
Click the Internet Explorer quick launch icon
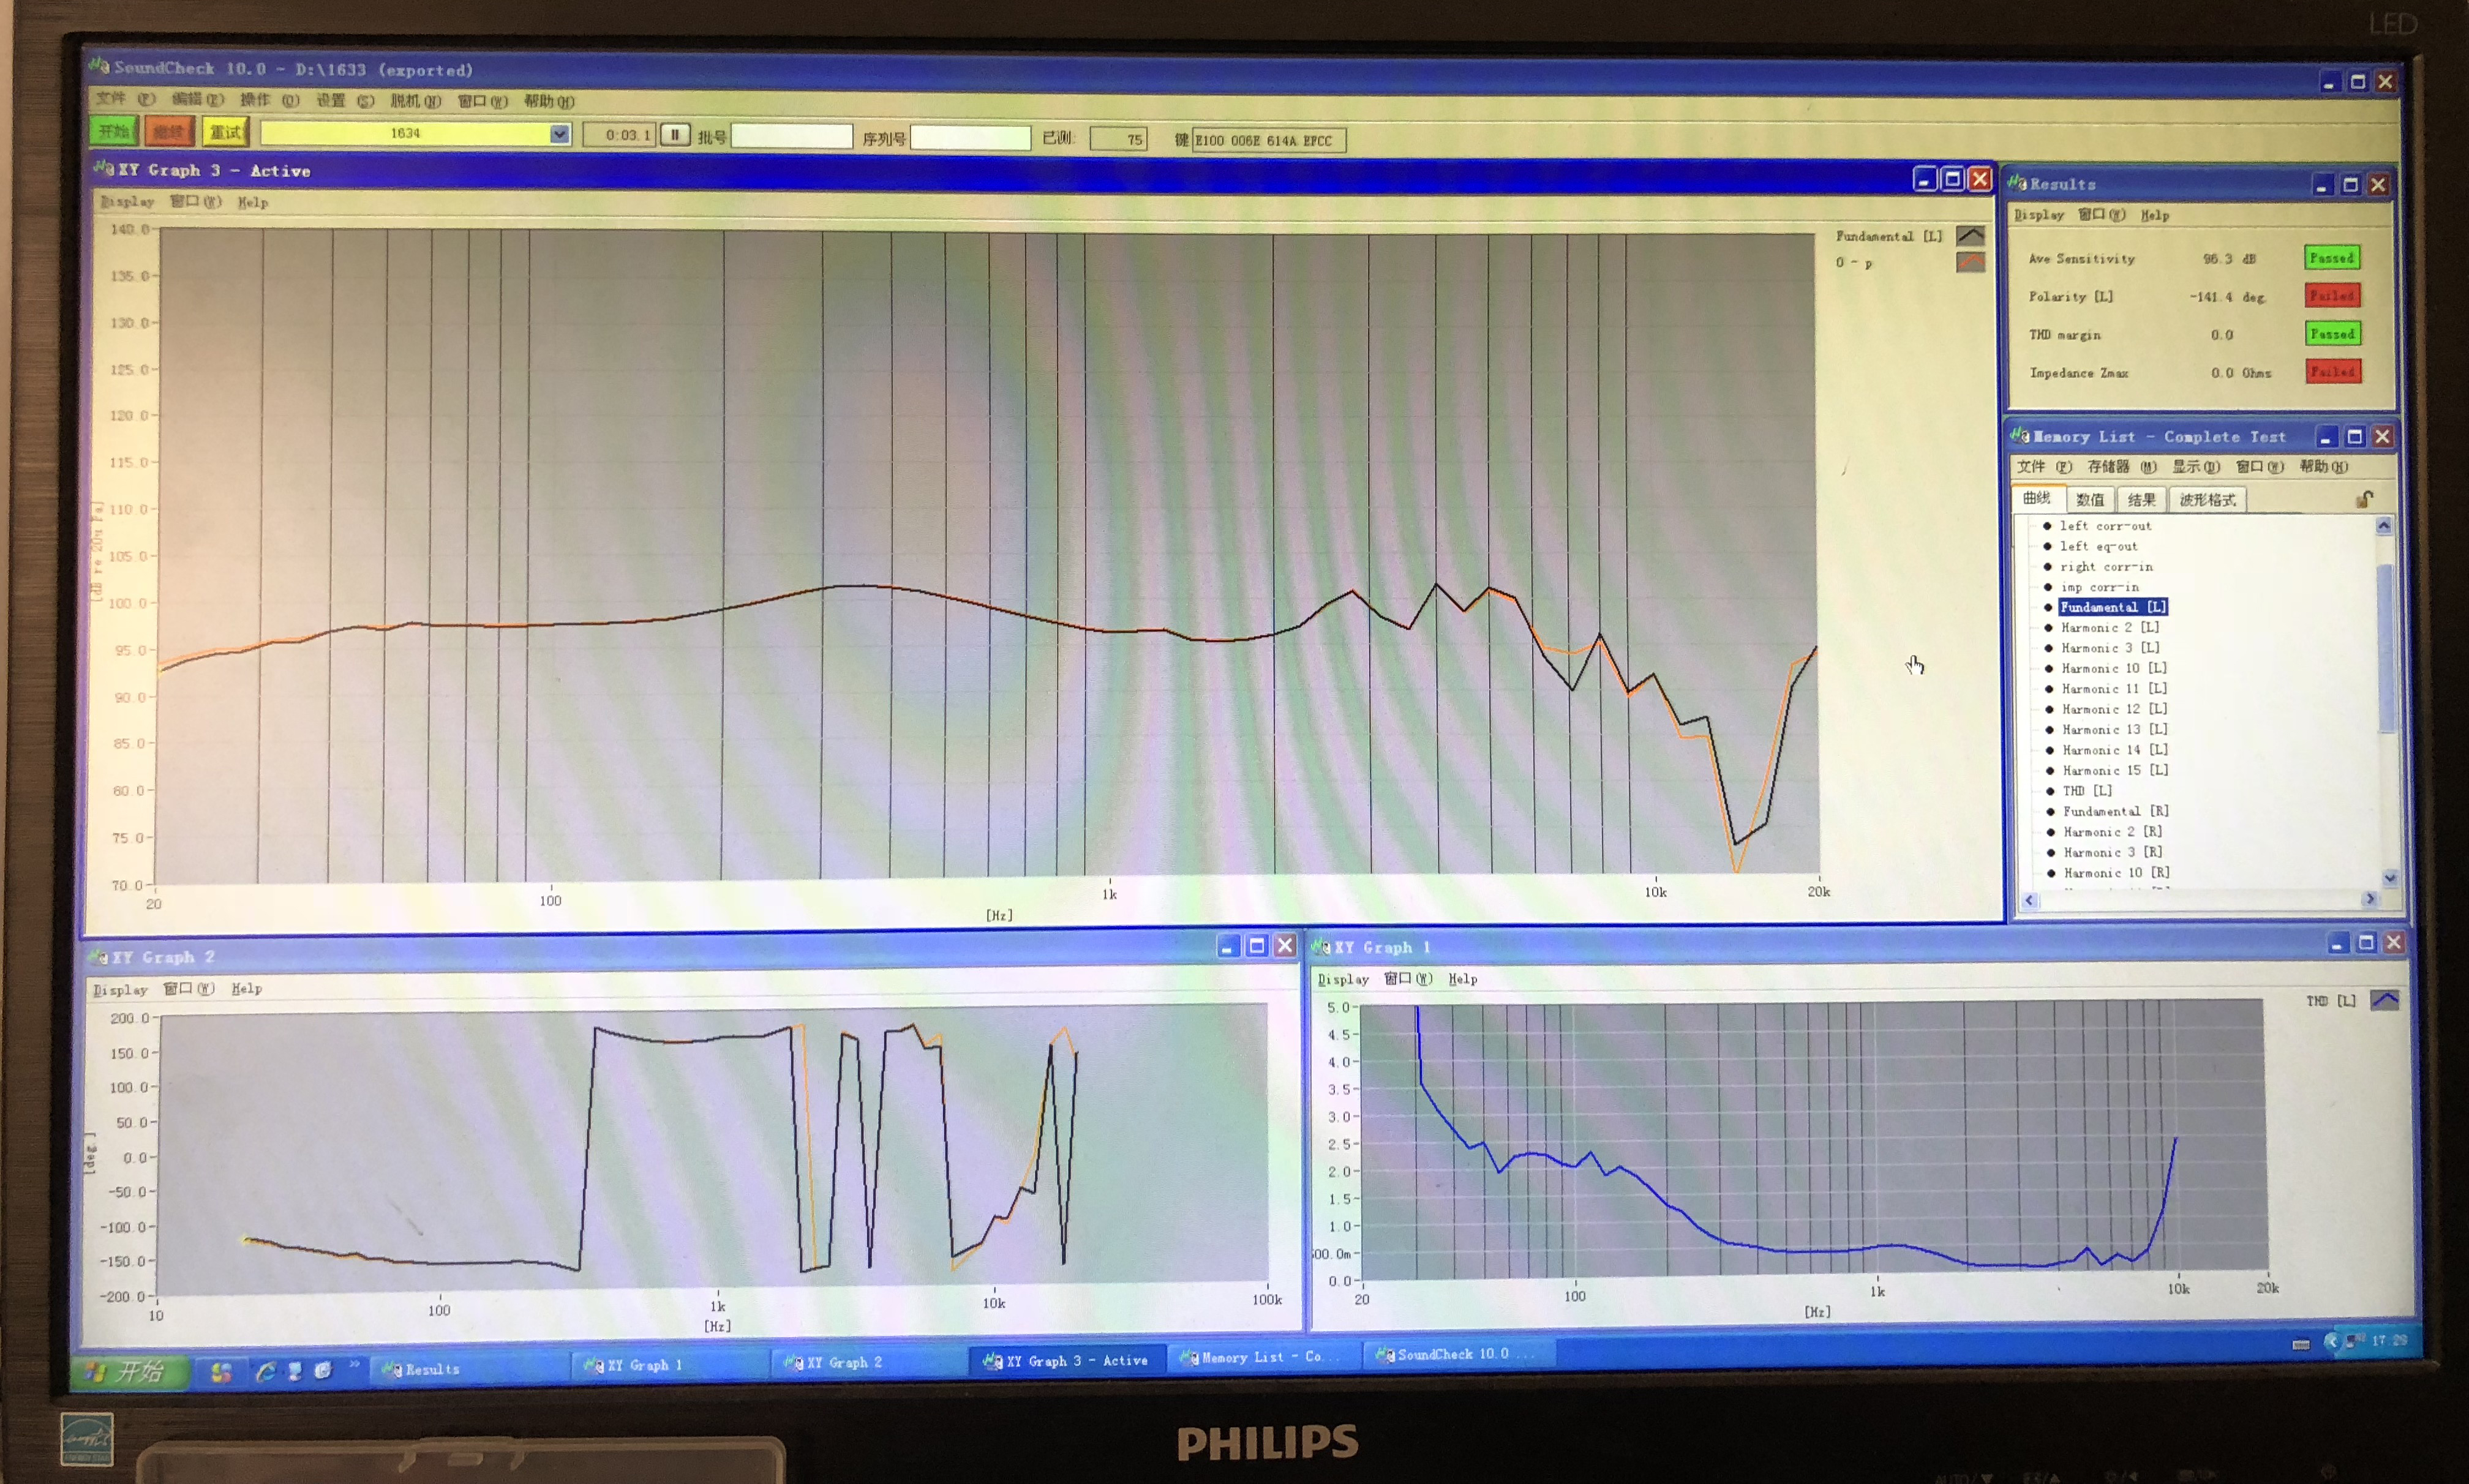point(266,1371)
